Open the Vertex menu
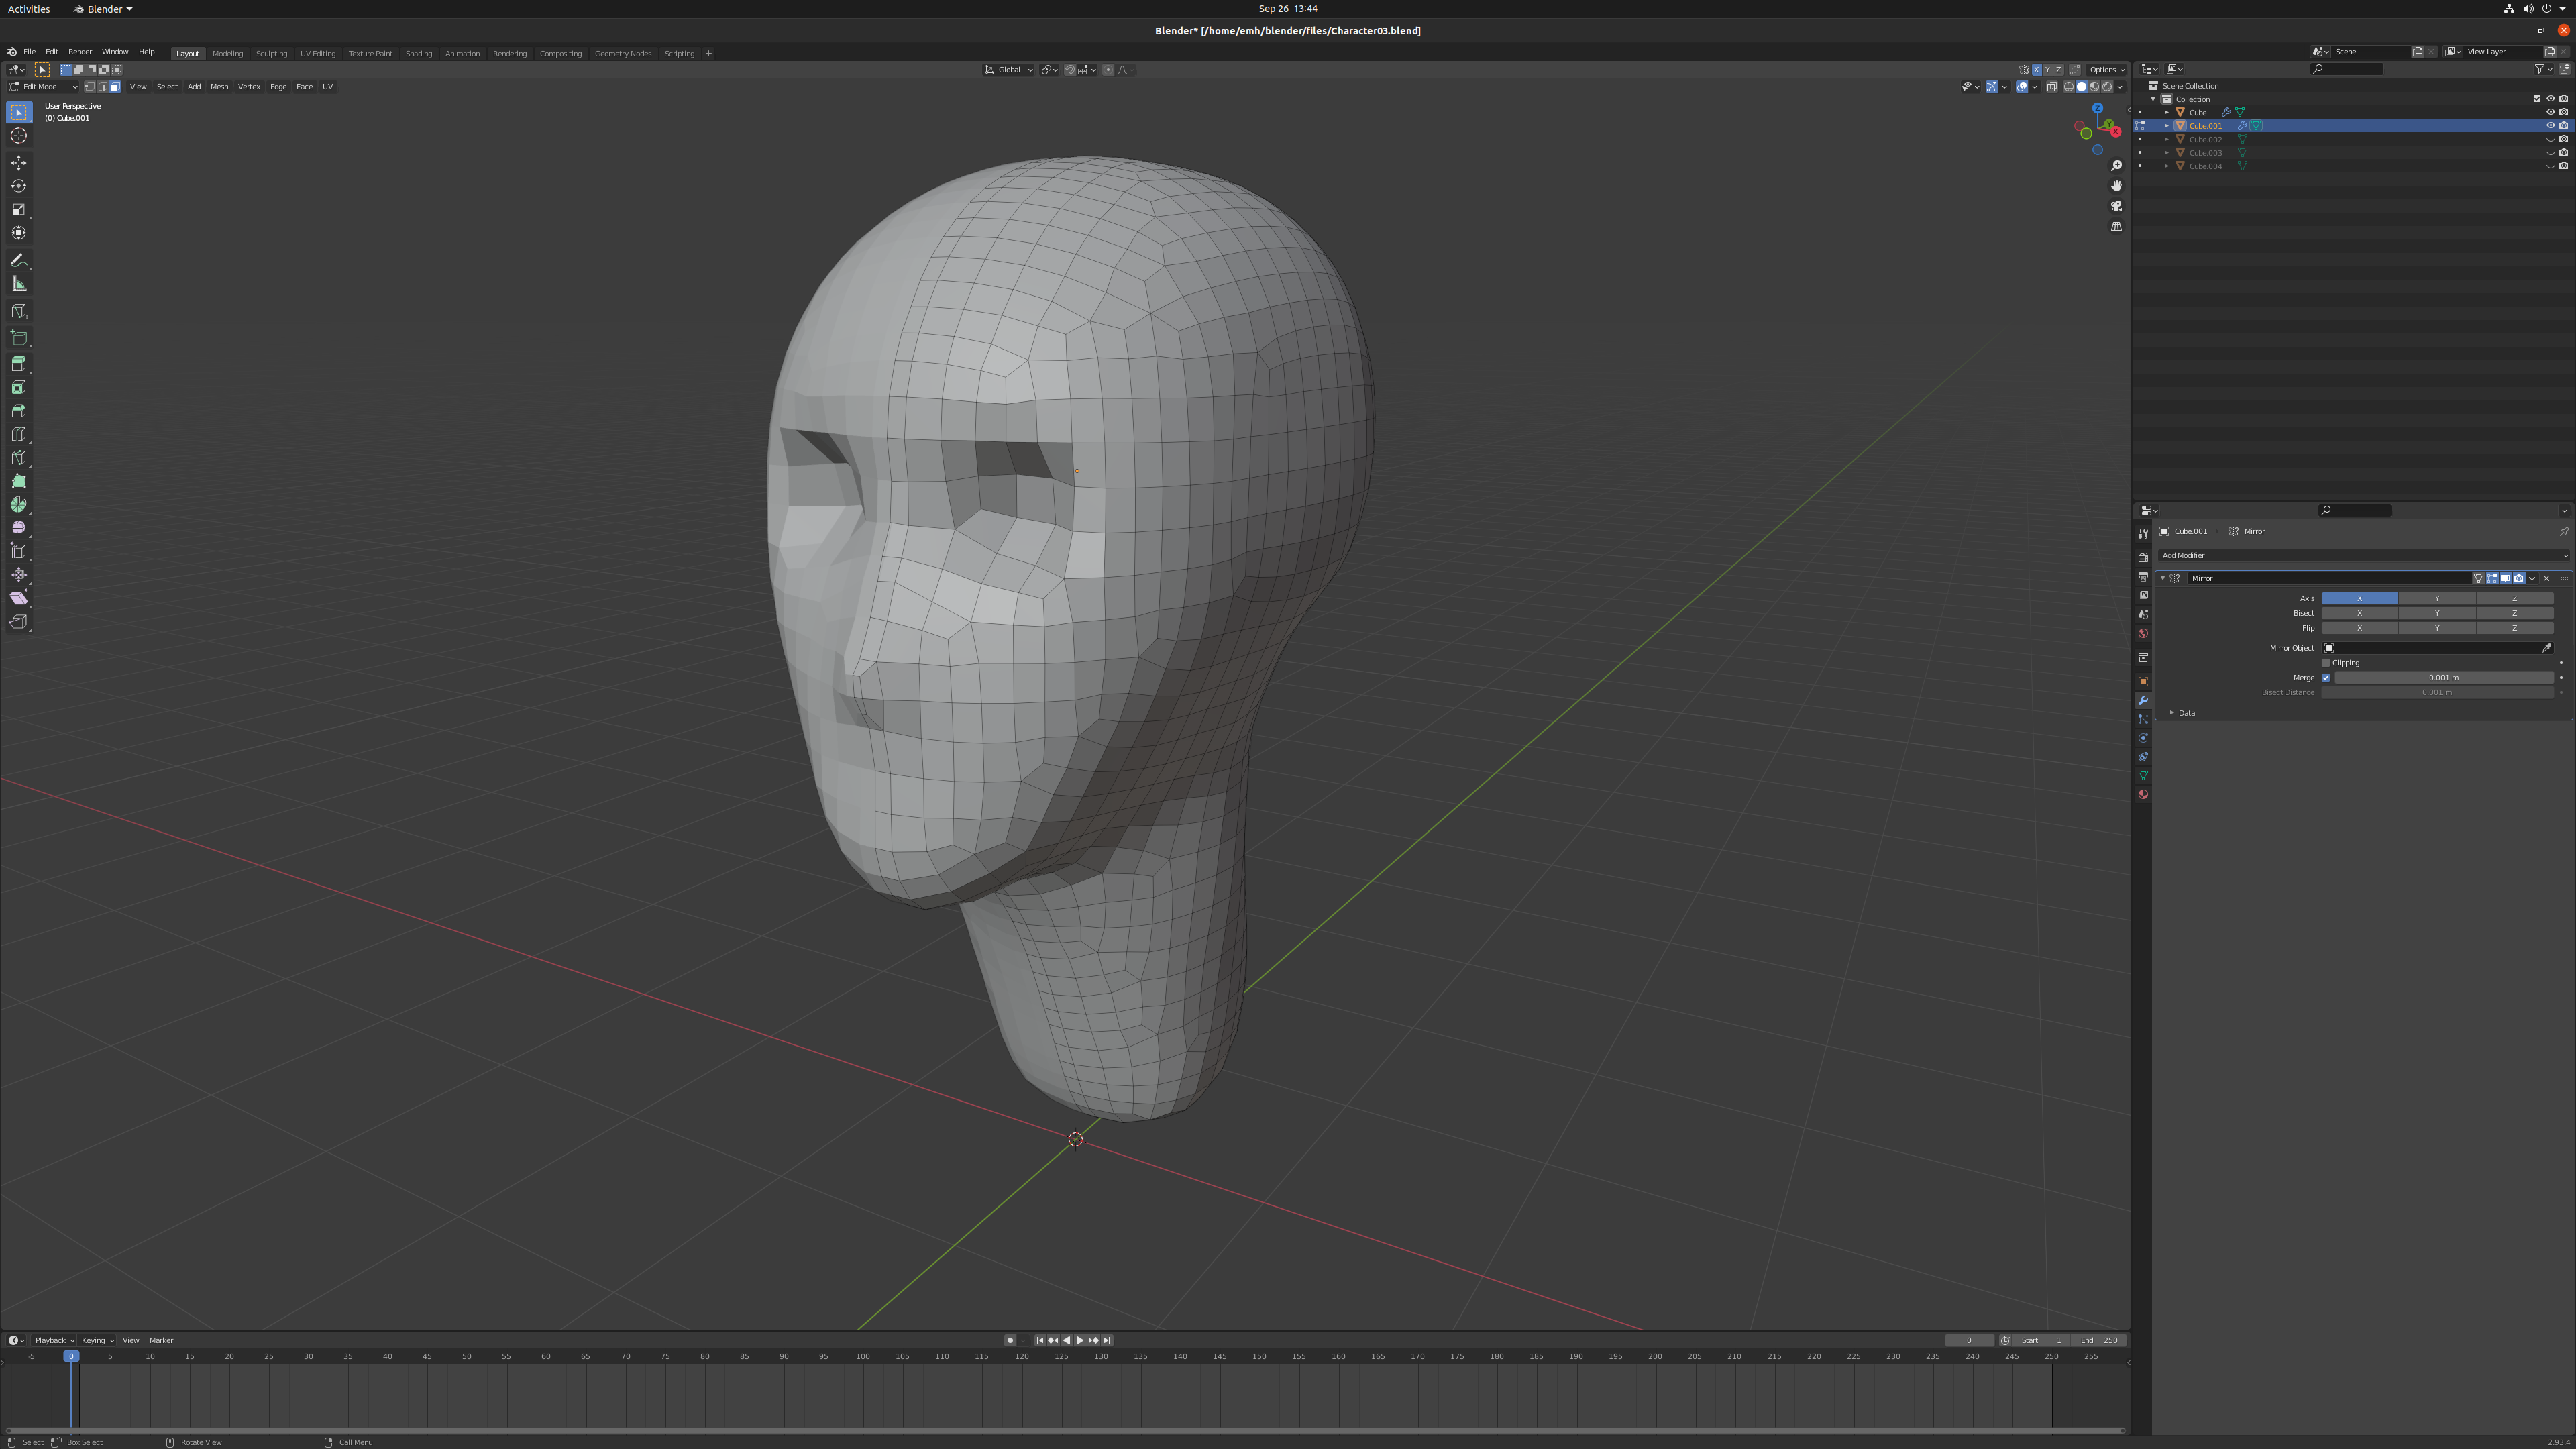The image size is (2576, 1449). tap(249, 87)
